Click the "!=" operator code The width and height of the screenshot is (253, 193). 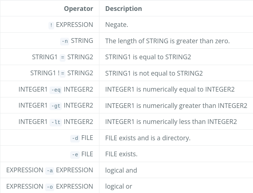62,73
